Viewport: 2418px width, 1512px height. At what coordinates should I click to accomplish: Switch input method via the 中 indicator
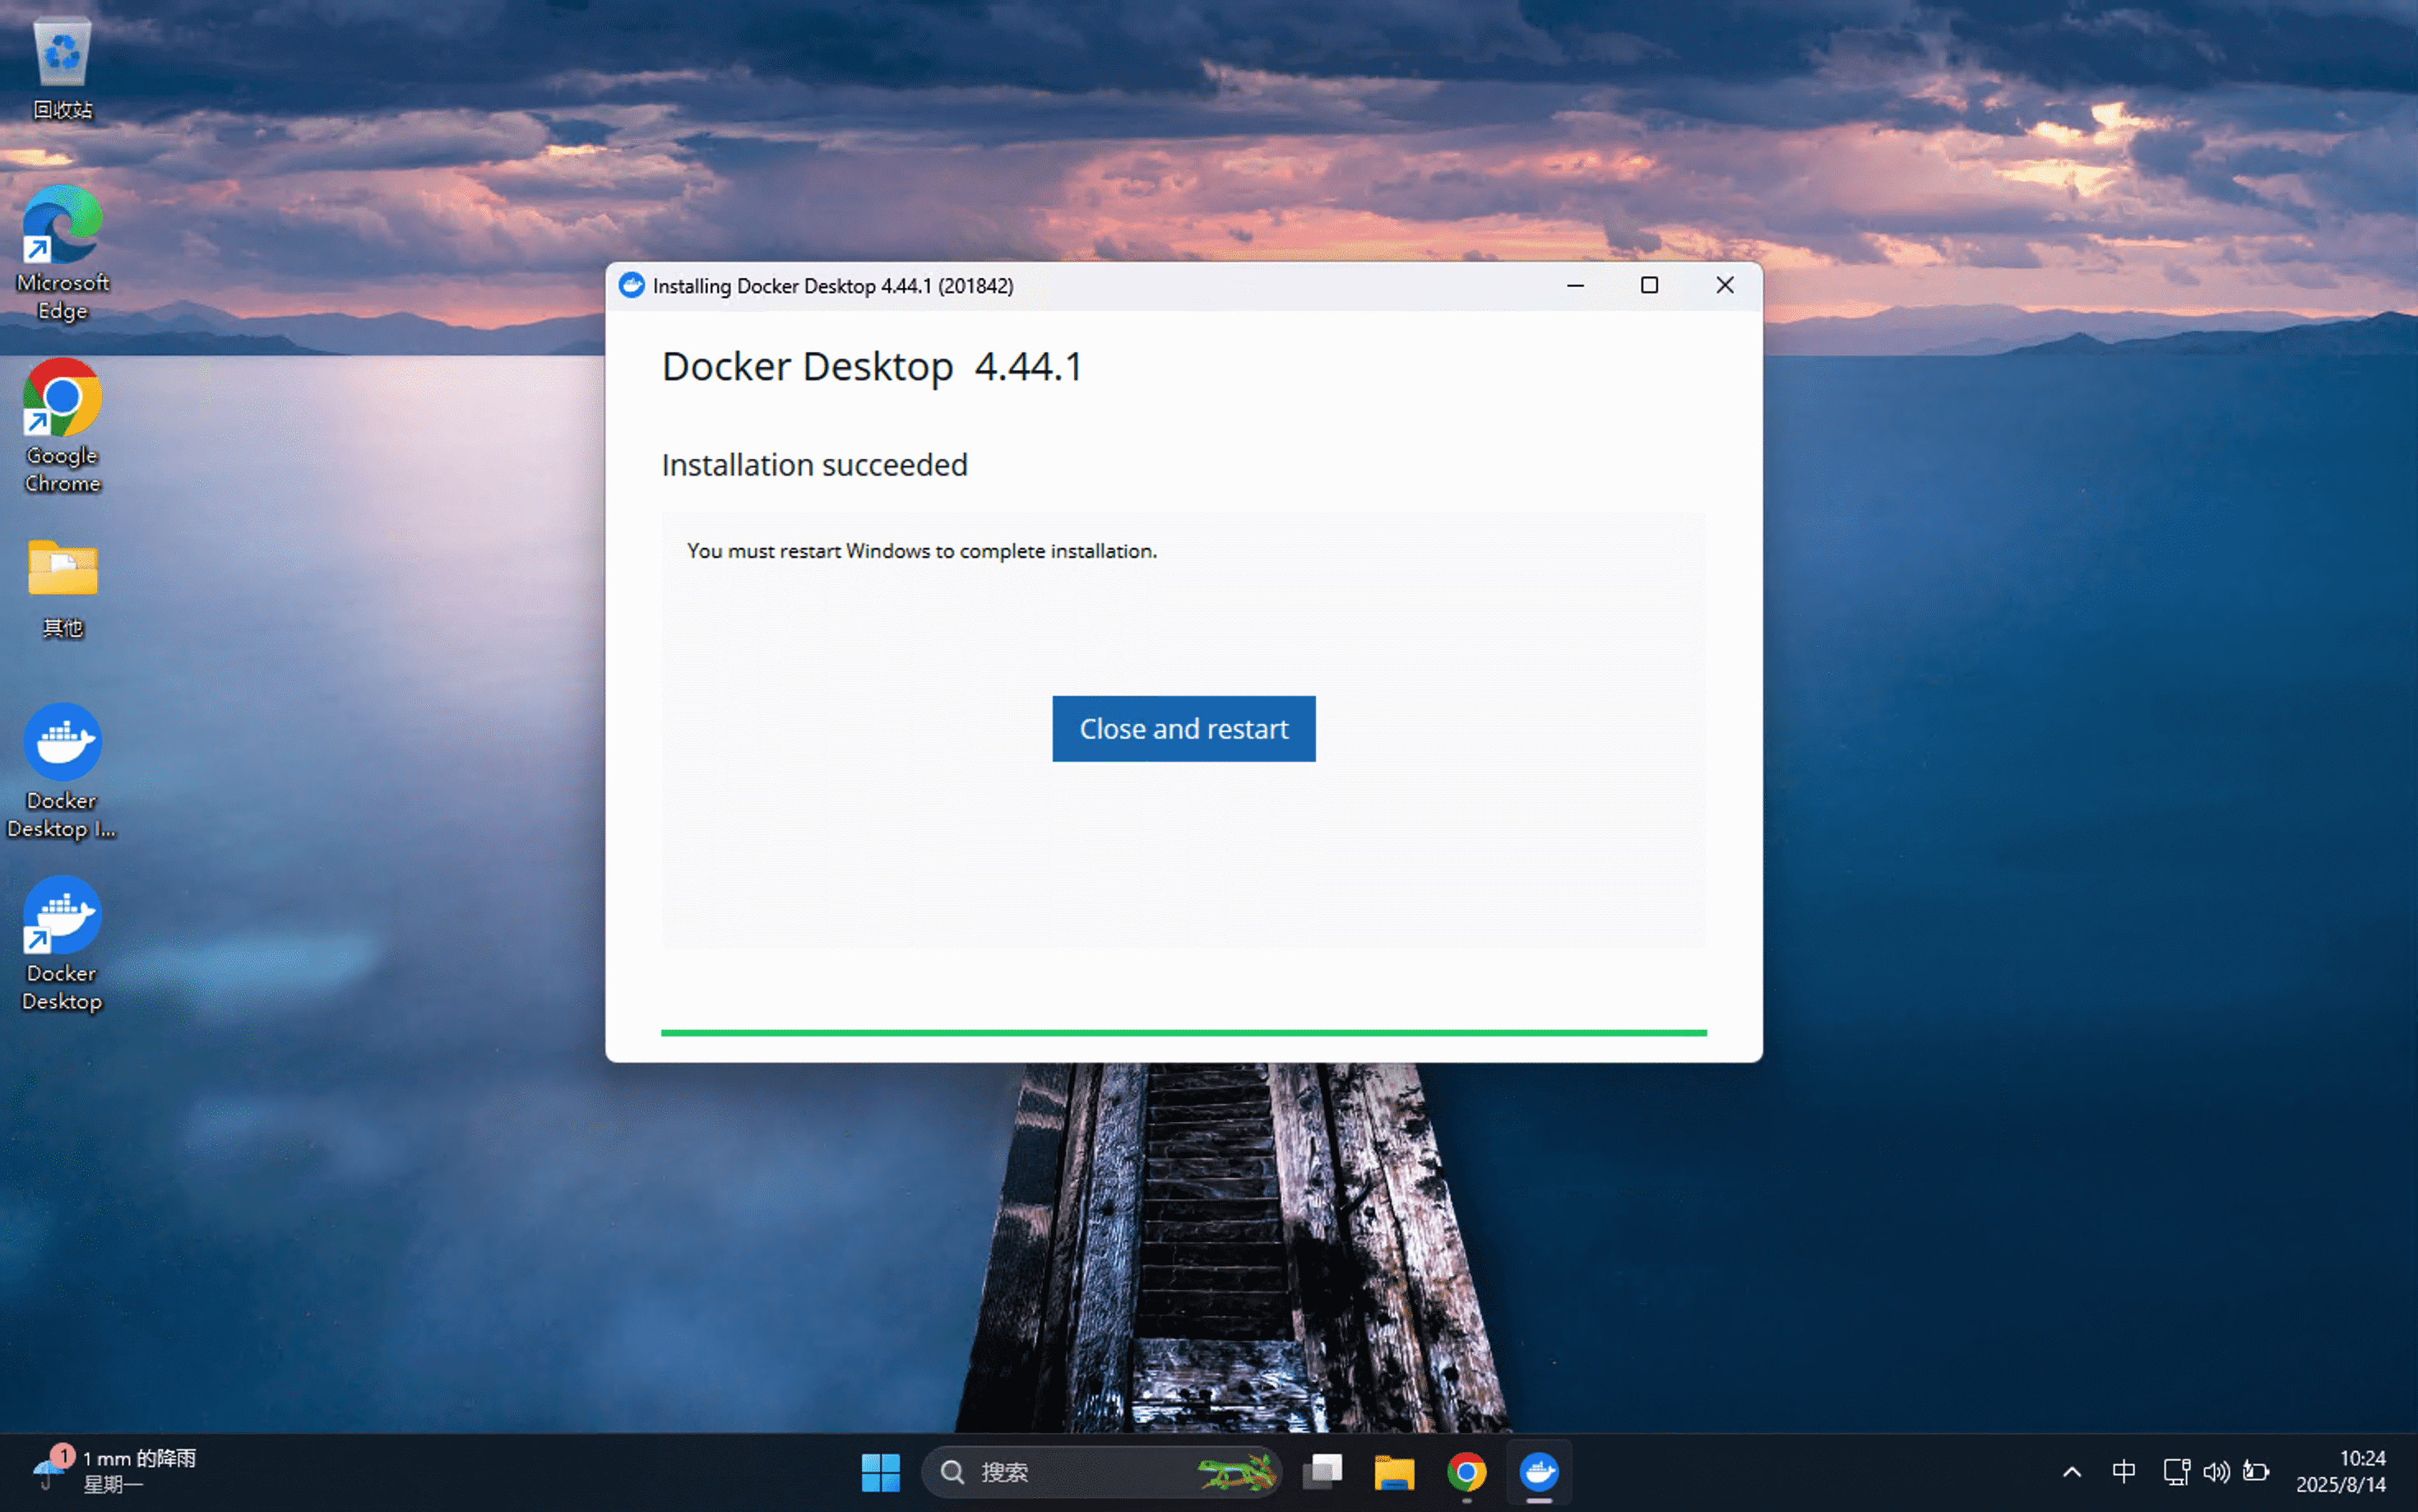pos(2122,1472)
